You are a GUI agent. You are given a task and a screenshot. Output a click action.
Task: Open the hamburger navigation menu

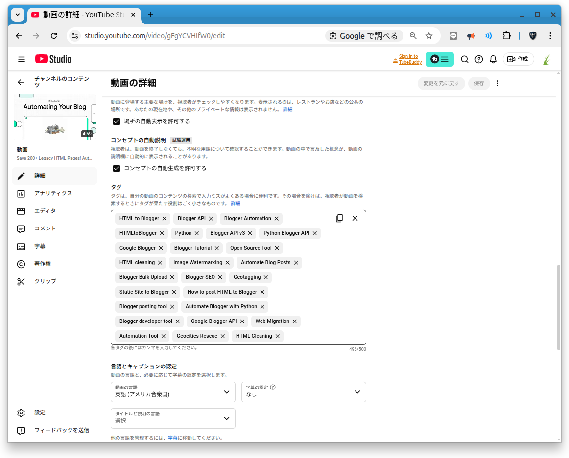(x=22, y=59)
